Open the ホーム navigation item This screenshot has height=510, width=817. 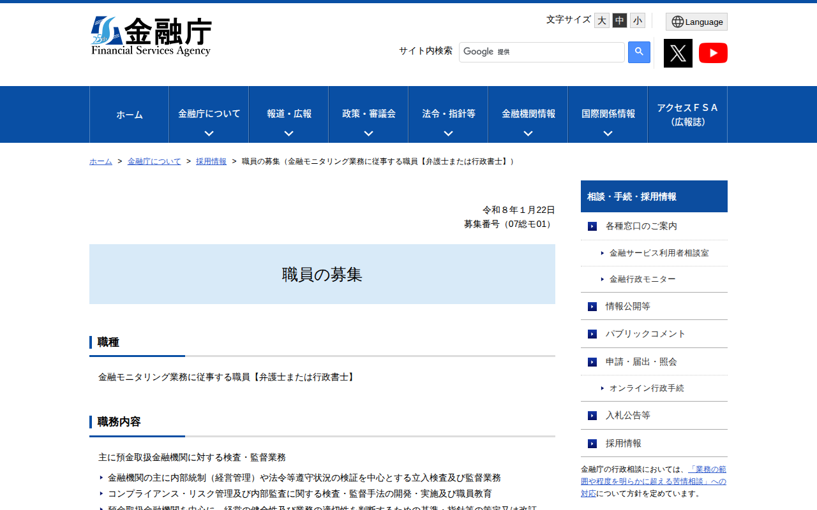130,115
